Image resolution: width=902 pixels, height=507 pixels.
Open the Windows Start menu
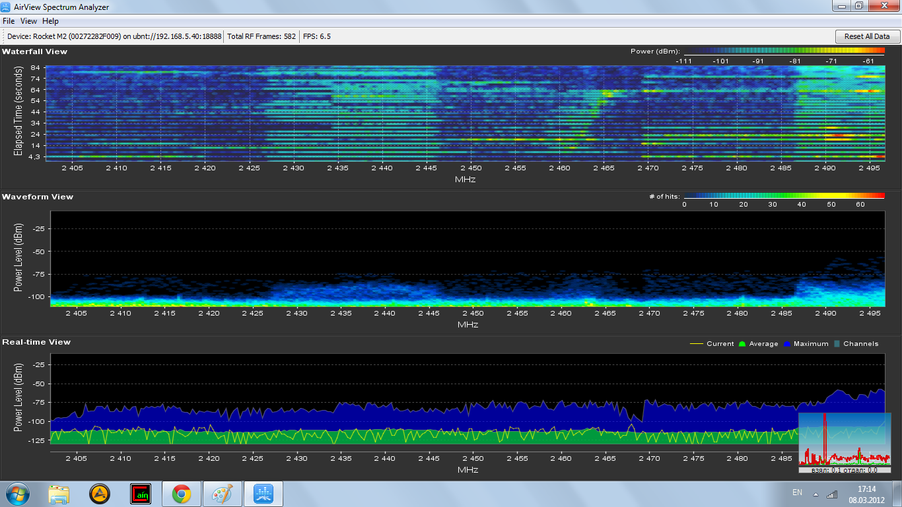(17, 493)
